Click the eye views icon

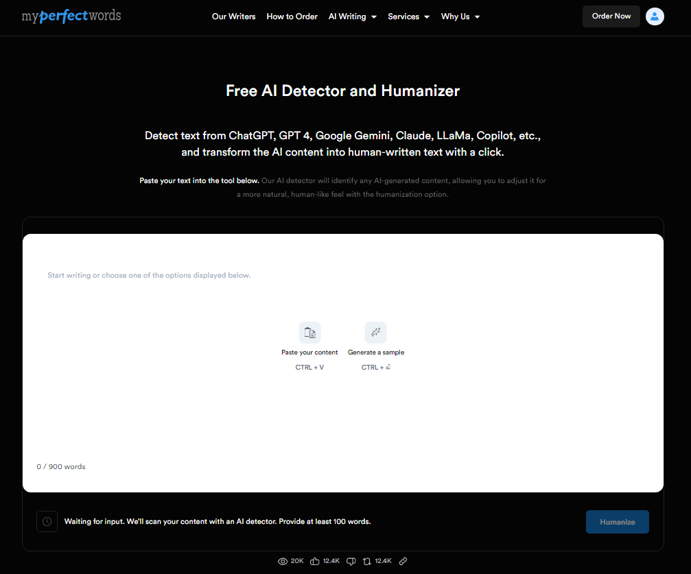283,561
